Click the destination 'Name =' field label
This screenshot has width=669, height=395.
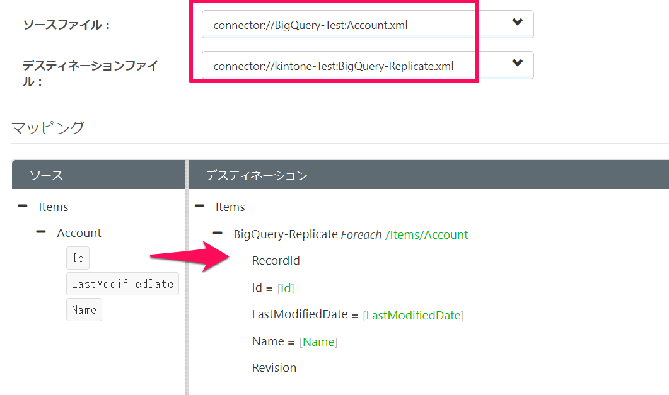tap(273, 341)
